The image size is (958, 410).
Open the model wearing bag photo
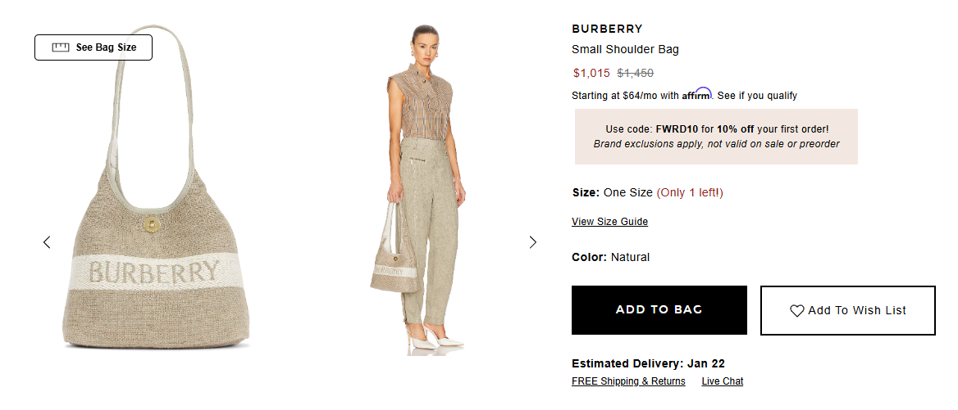tap(418, 188)
